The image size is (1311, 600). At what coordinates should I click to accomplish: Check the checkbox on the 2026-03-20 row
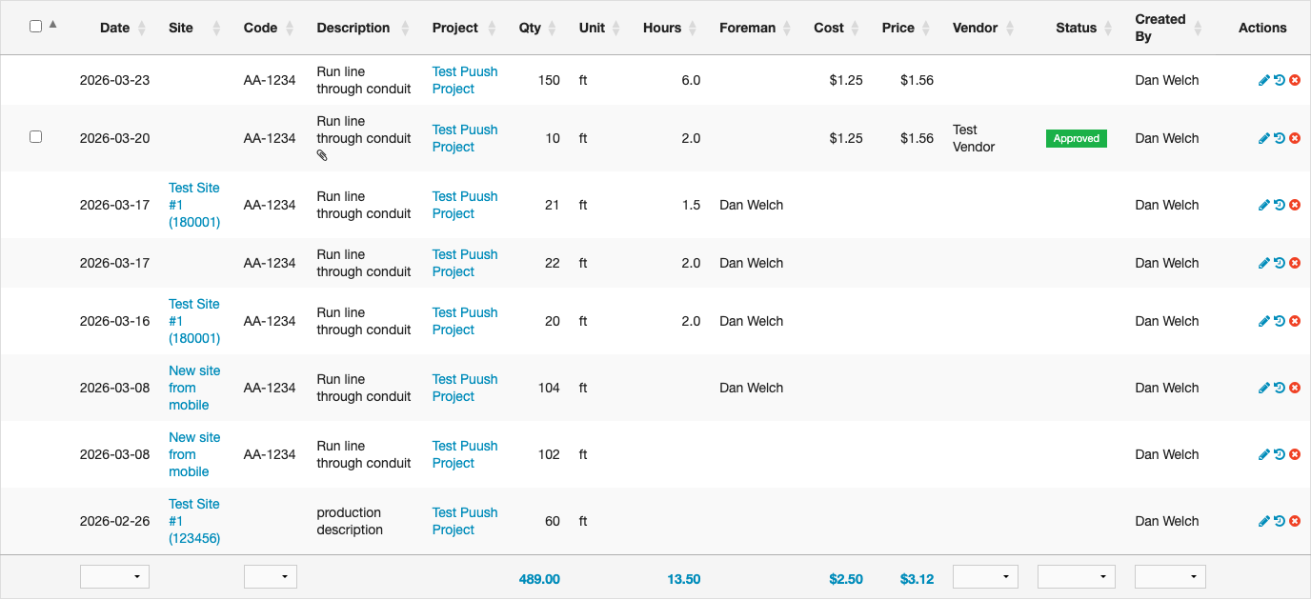click(35, 136)
